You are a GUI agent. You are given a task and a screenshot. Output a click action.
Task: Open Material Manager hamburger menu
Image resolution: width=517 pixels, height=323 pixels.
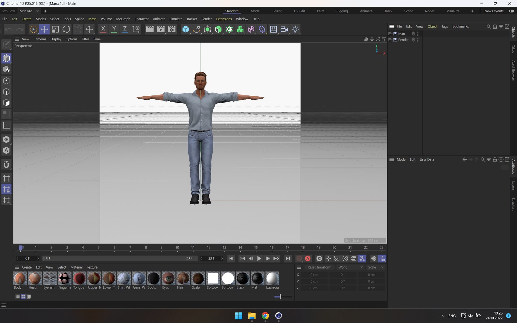17,267
